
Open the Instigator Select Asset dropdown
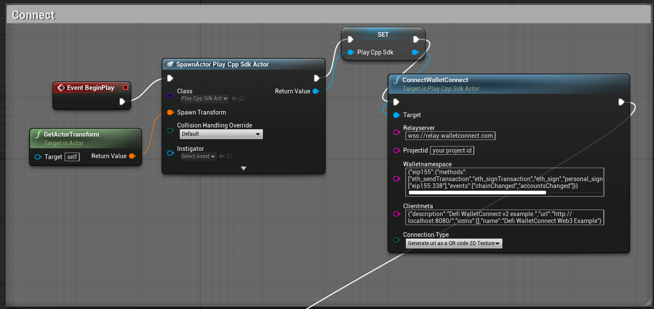198,156
